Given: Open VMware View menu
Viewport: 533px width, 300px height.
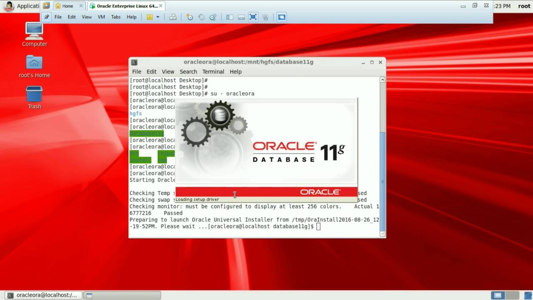Looking at the screenshot, I should pyautogui.click(x=87, y=17).
